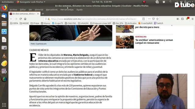The height and width of the screenshot is (109, 195).
Task: Open the orange round app dock icon
Action: [x=4, y=64]
